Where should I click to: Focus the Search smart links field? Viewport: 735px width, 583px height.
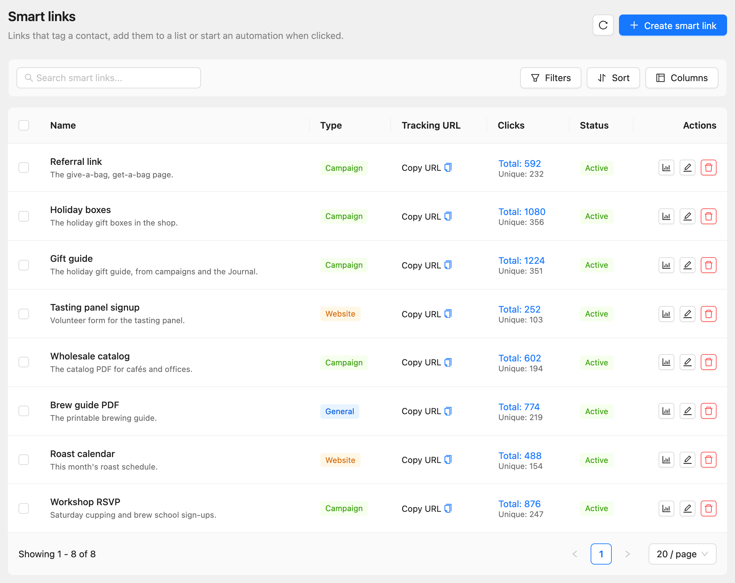[109, 78]
